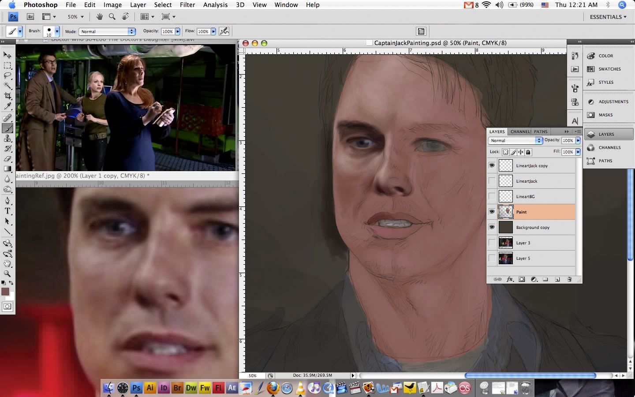Select the Rectangular Marquee tool

[x=7, y=66]
